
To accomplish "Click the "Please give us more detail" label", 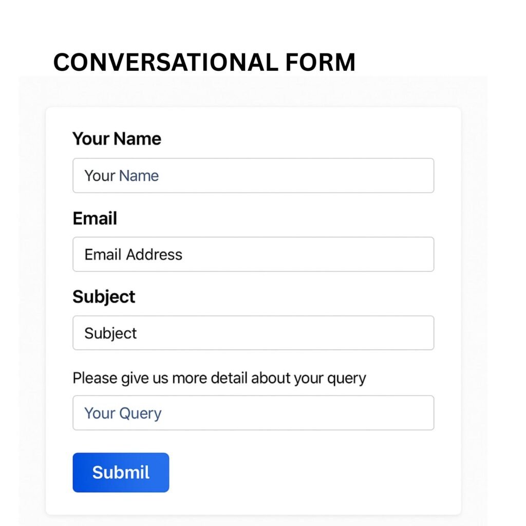I will [219, 379].
